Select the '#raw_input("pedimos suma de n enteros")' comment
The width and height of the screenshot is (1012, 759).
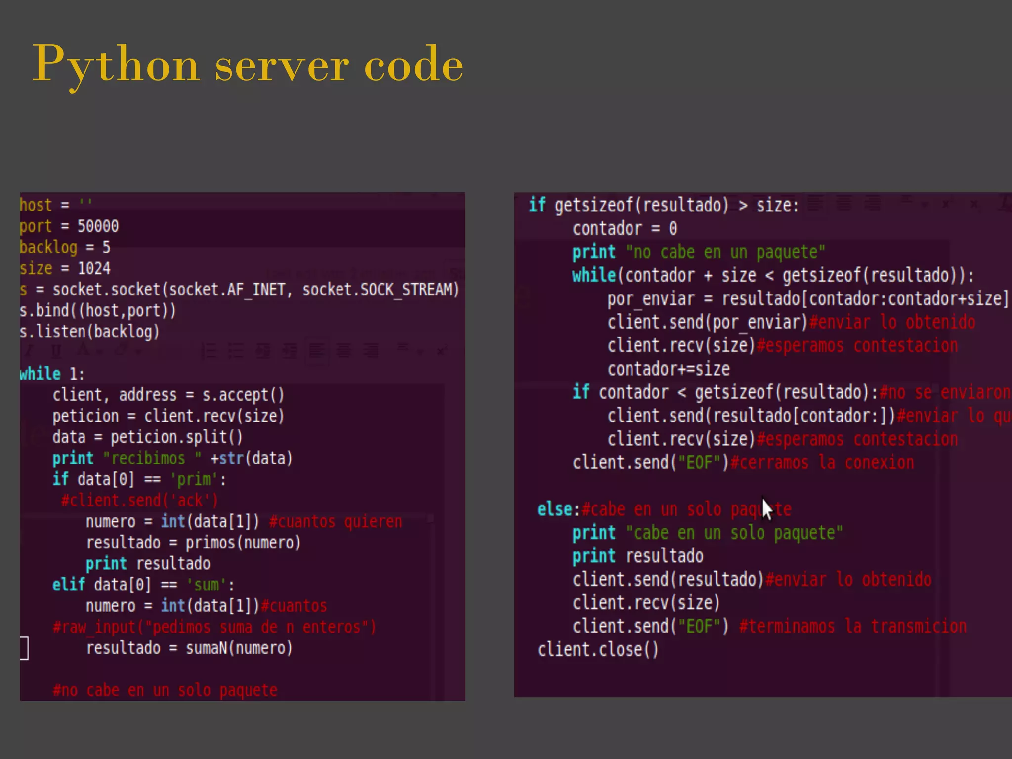214,627
